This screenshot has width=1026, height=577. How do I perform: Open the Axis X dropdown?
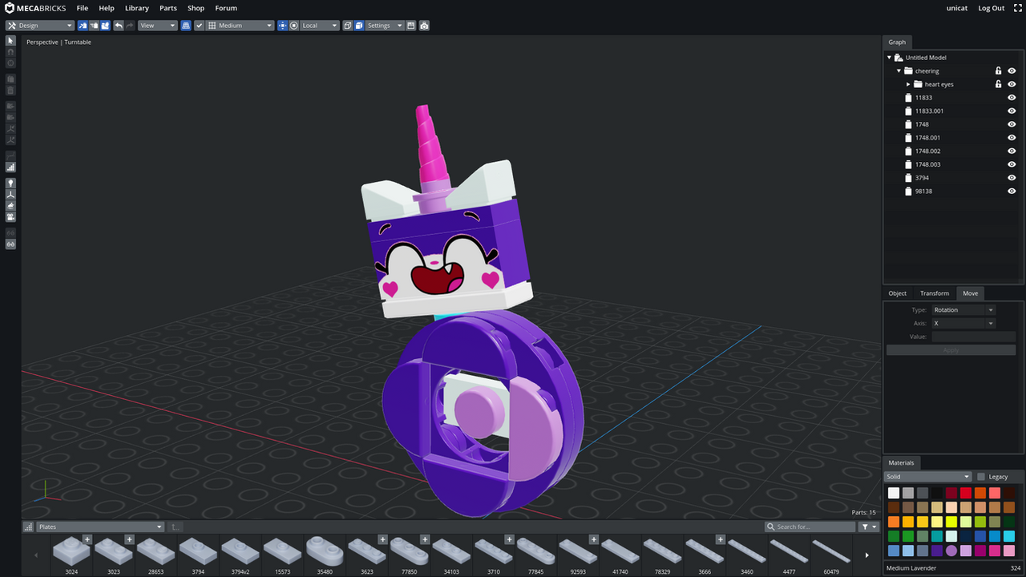pyautogui.click(x=963, y=323)
